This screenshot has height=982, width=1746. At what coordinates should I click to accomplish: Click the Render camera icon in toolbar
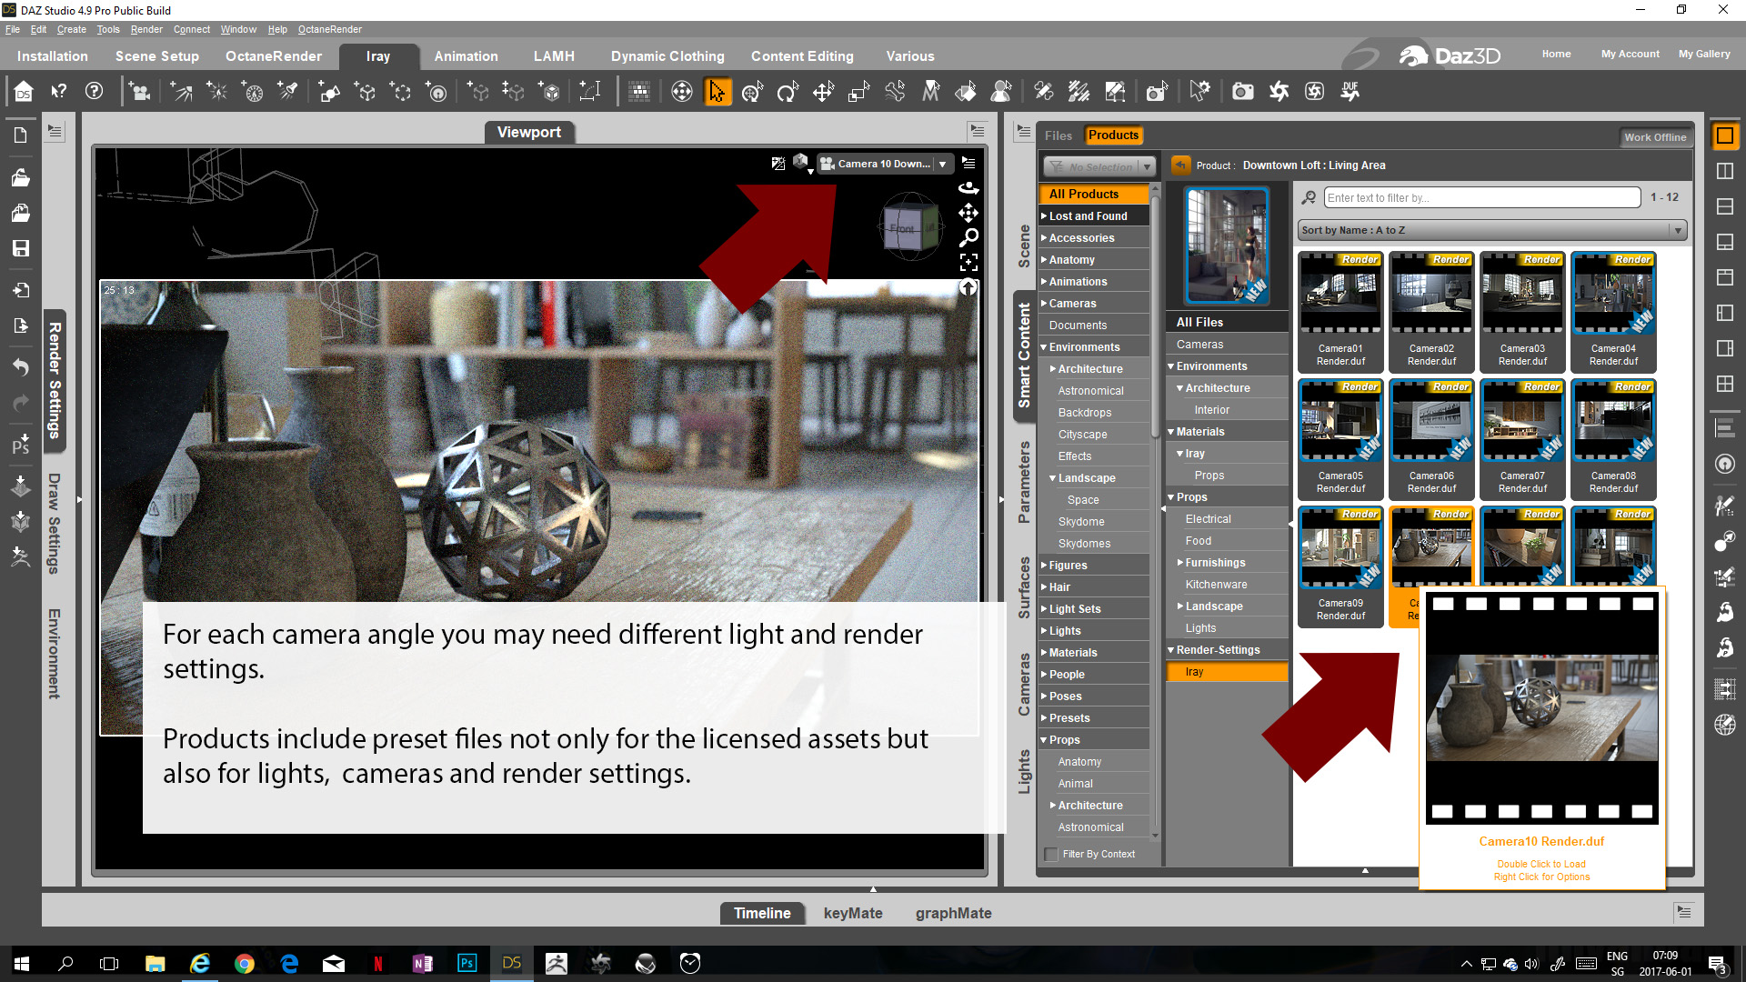pos(1242,91)
